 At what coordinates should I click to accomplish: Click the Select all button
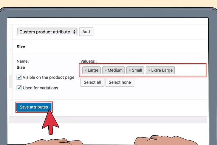92,82
